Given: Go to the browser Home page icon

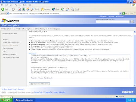Looking at the screenshot, I should (x=28, y=9).
